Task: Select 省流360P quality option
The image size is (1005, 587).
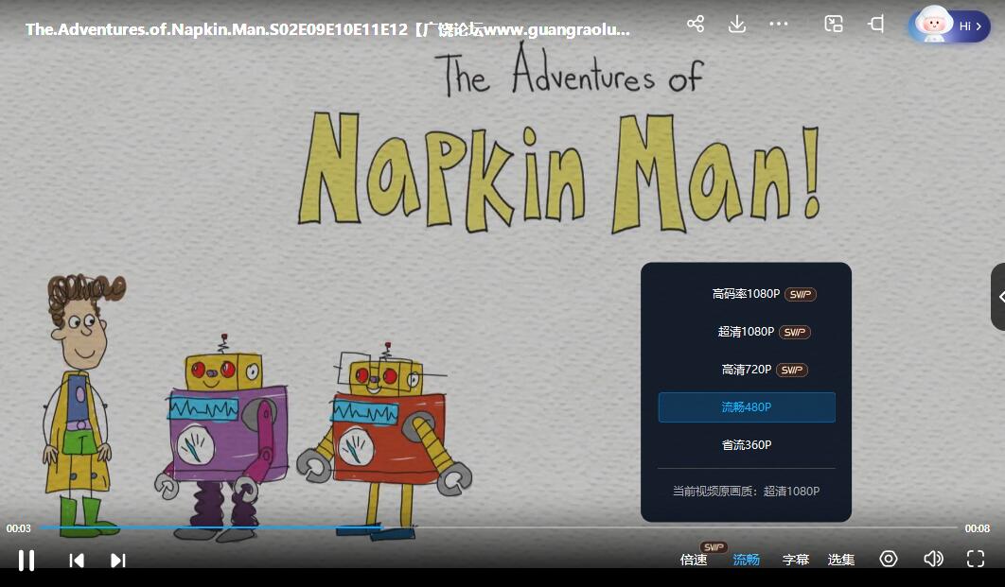Action: [747, 445]
